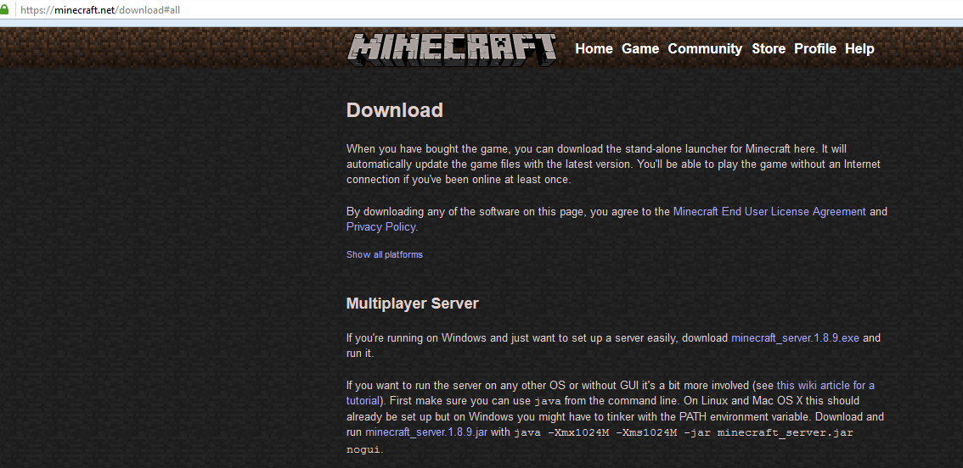This screenshot has width=963, height=468.
Task: Download minecraft_server.1.8.9.jar
Action: coord(426,432)
